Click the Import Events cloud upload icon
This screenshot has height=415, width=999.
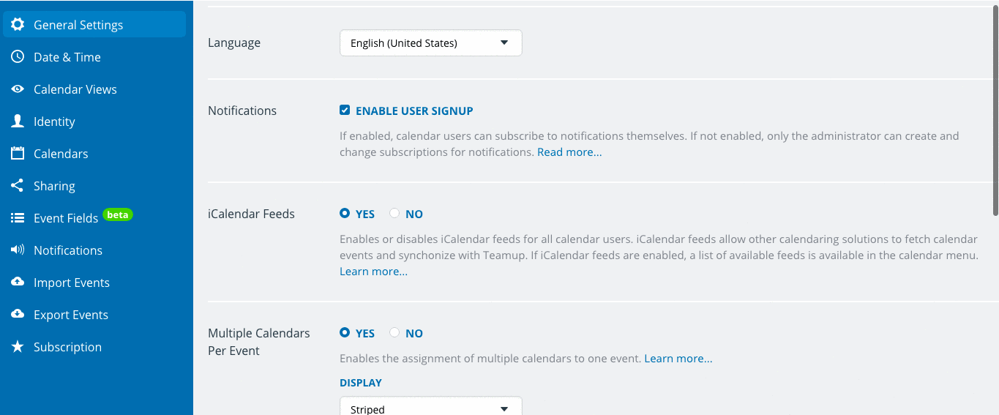(18, 282)
